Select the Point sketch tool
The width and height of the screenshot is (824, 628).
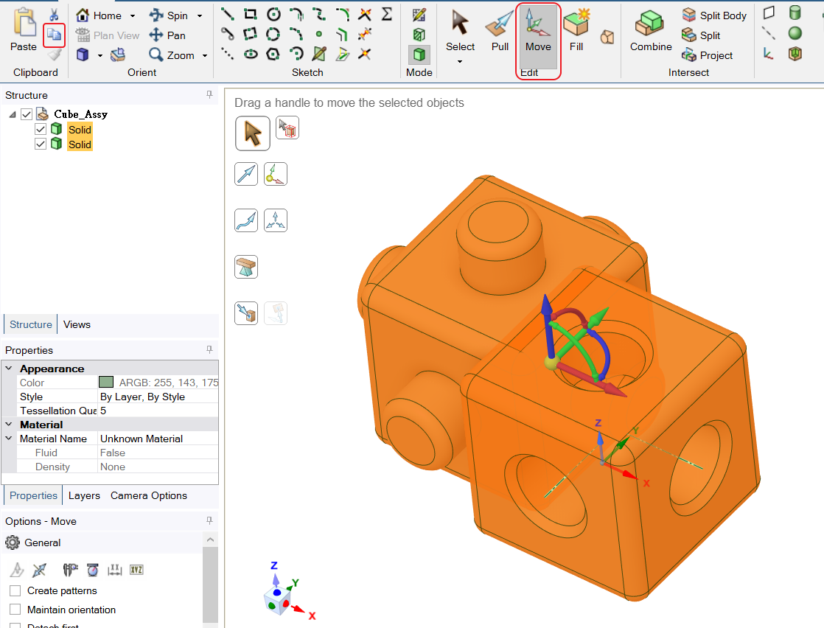click(x=319, y=34)
